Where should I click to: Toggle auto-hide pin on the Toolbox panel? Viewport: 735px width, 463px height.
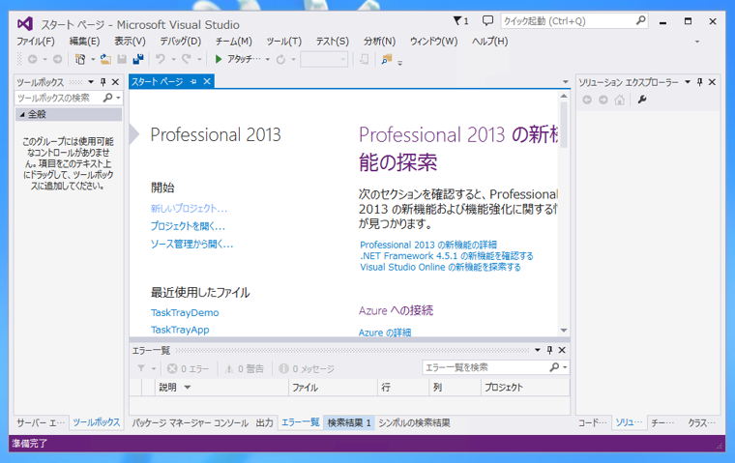tap(103, 82)
